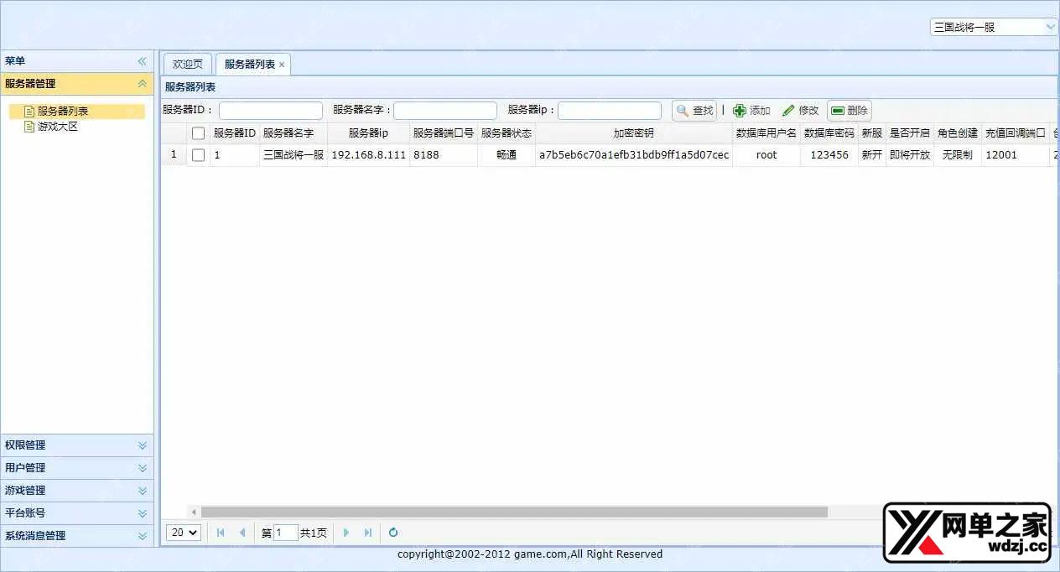Click the refresh icon in pagination bar
Viewport: 1060px width, 572px height.
tap(392, 532)
